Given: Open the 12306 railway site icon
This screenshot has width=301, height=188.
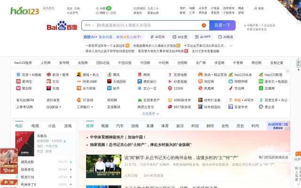Looking at the screenshot, I should [170, 88].
